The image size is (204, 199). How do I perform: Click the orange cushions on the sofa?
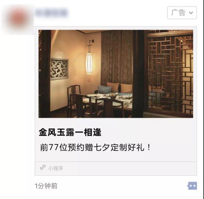click(120, 87)
